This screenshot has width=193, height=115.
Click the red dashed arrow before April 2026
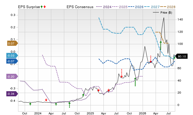pos(151,59)
